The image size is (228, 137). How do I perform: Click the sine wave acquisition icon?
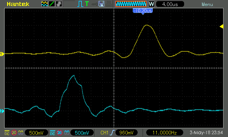44,4
